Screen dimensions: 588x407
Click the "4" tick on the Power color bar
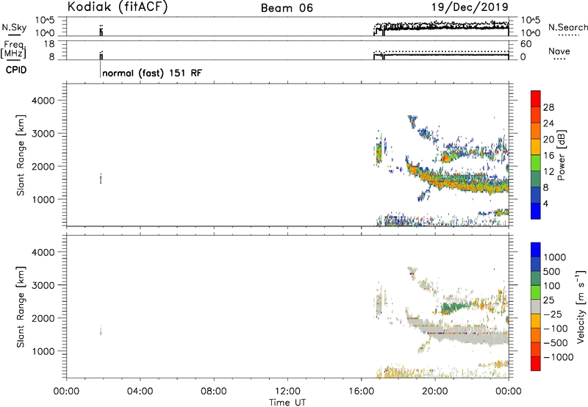point(545,203)
